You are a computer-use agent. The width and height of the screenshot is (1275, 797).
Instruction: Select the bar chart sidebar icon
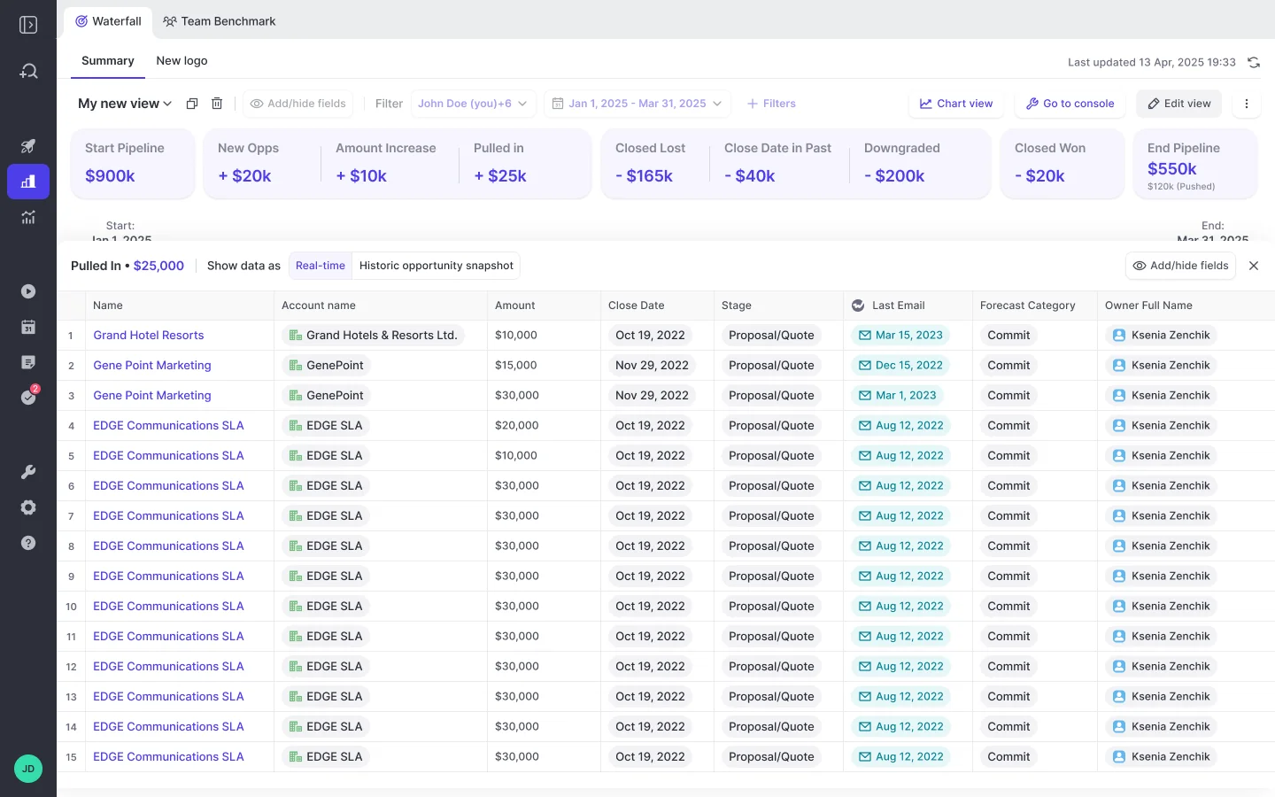pos(28,182)
